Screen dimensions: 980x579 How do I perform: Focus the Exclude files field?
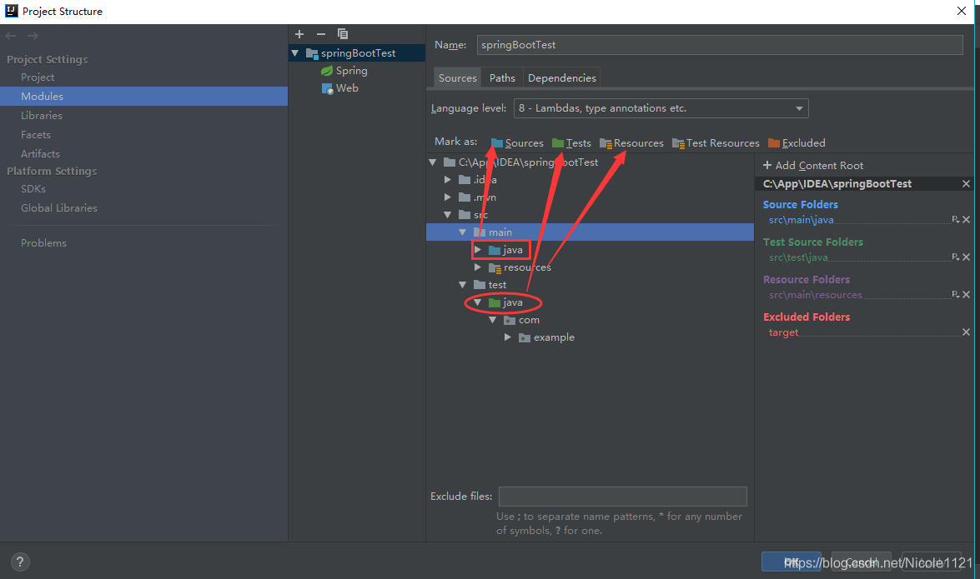click(623, 497)
